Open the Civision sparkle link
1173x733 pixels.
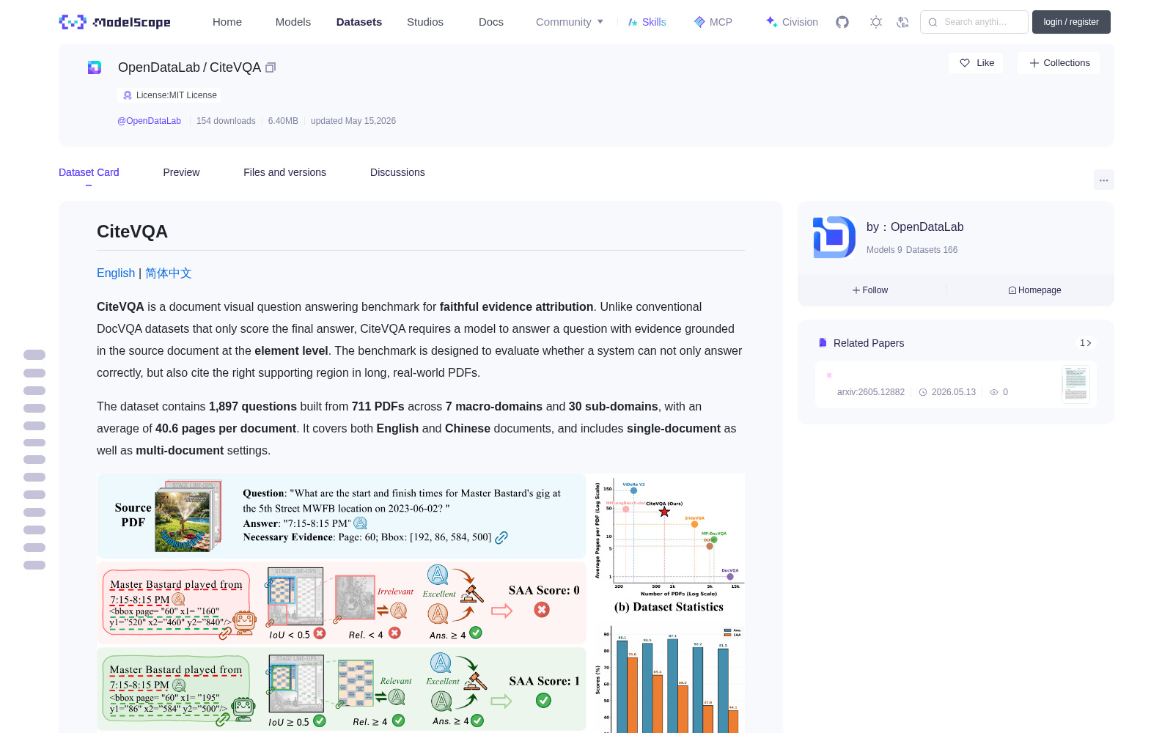pyautogui.click(x=792, y=22)
